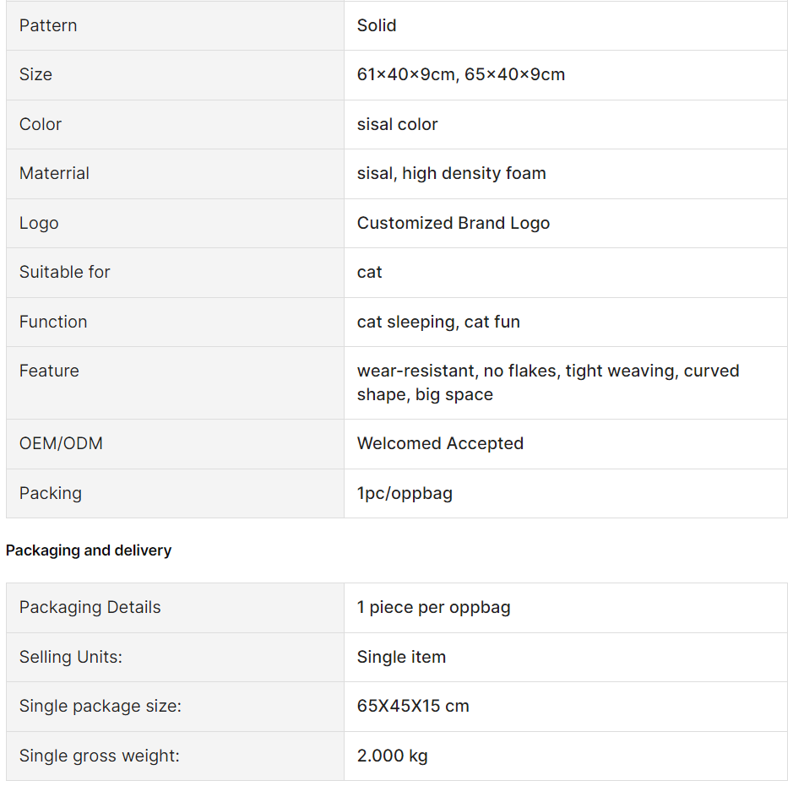
Task: Click the Pattern row label
Action: (x=48, y=25)
